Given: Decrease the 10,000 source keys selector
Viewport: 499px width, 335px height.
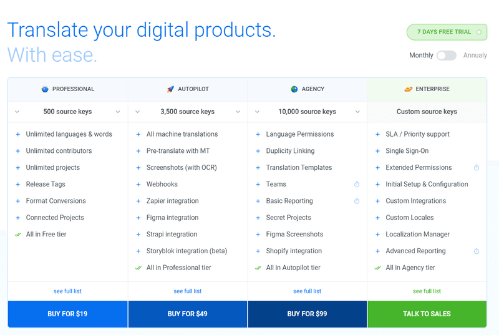Looking at the screenshot, I should [257, 112].
